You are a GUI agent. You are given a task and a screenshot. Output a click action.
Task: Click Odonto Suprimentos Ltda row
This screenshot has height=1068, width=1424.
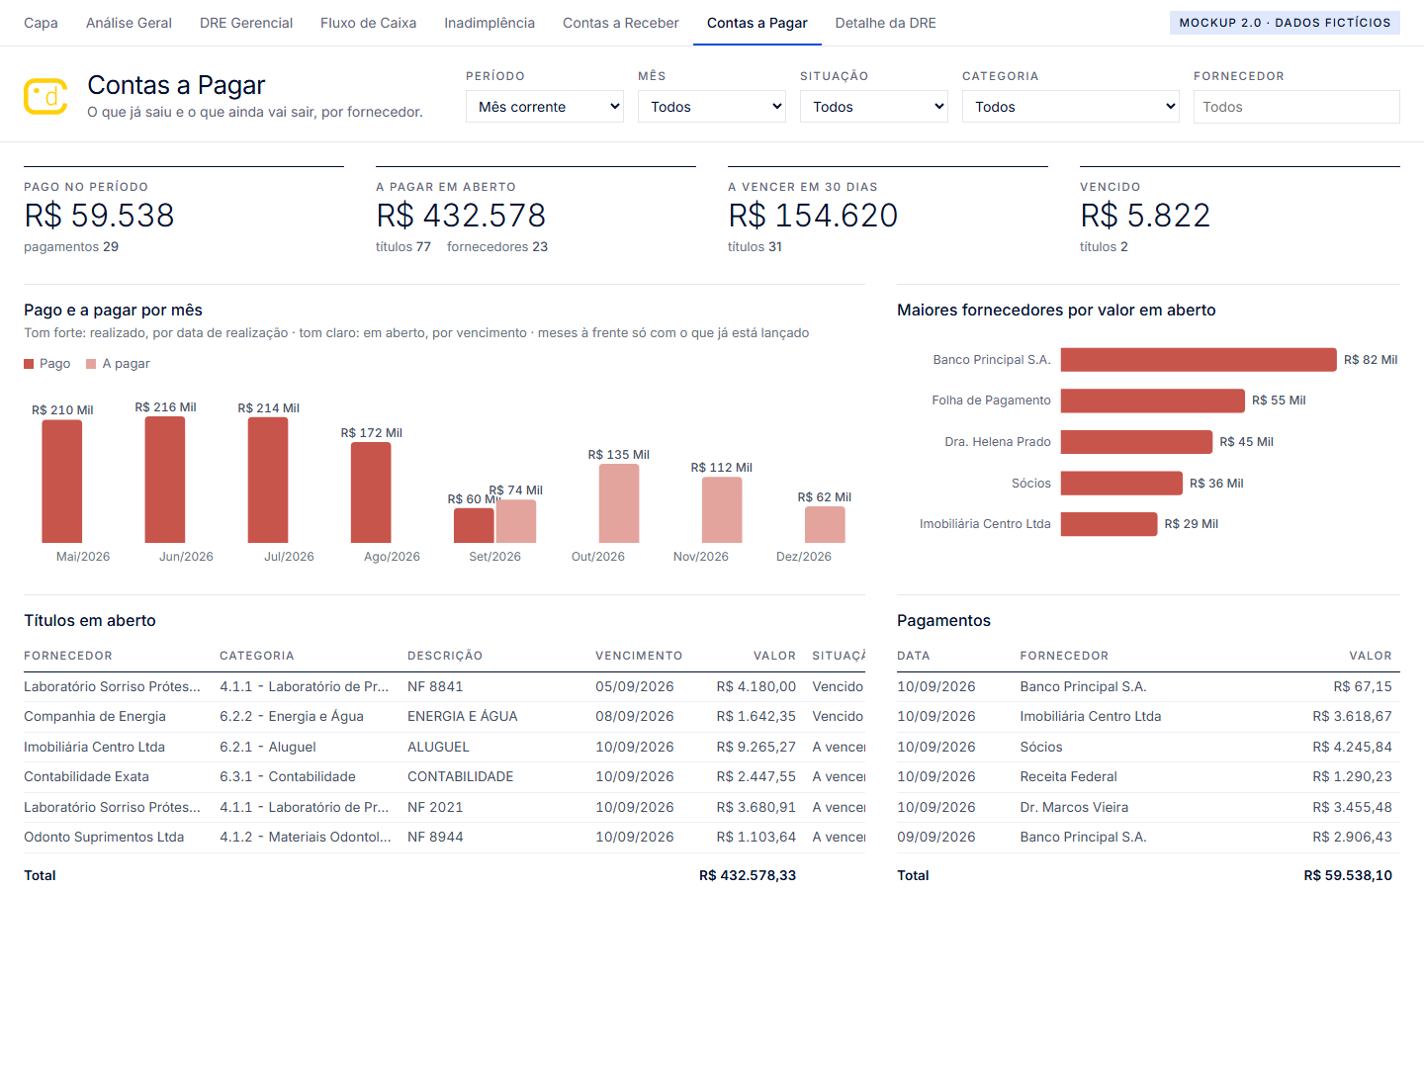click(444, 838)
